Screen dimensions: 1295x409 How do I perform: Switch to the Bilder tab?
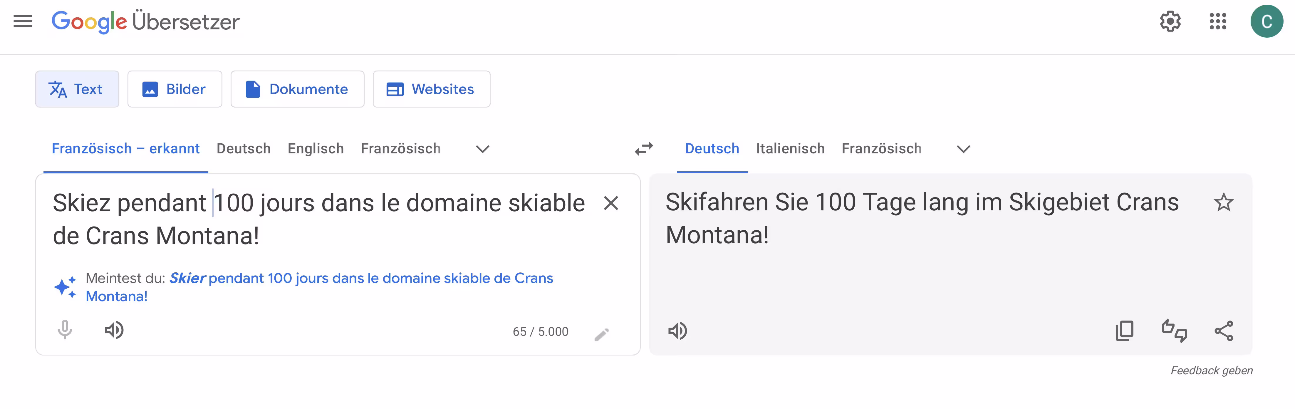[x=175, y=89]
